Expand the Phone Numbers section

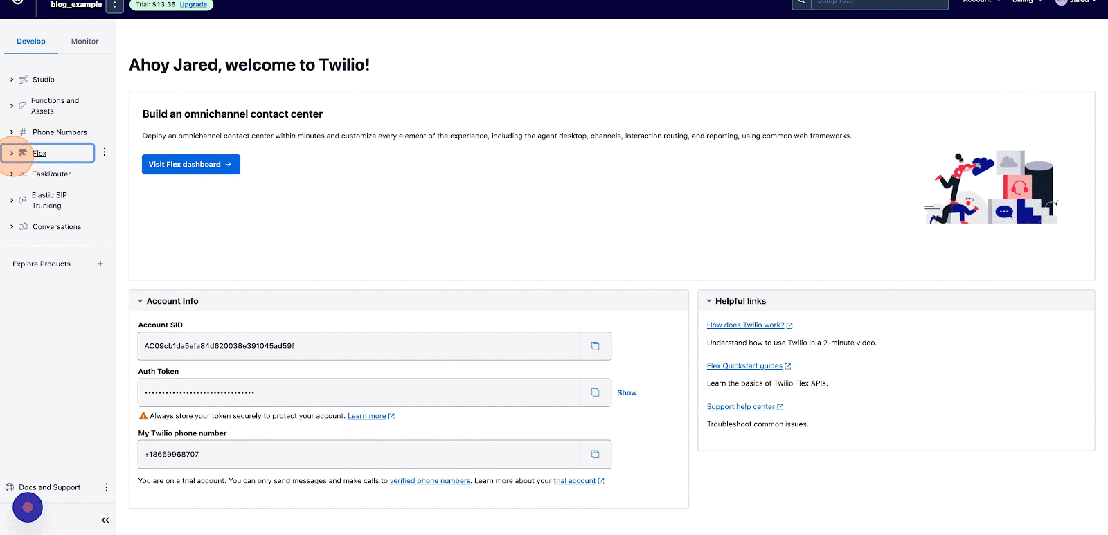(x=12, y=132)
